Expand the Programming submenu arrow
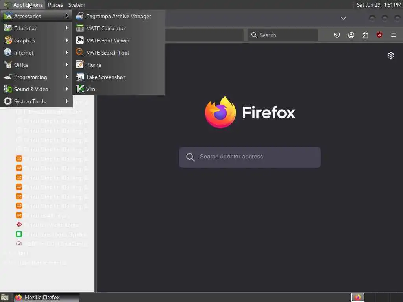Viewport: 403px width, 302px height. (67, 77)
